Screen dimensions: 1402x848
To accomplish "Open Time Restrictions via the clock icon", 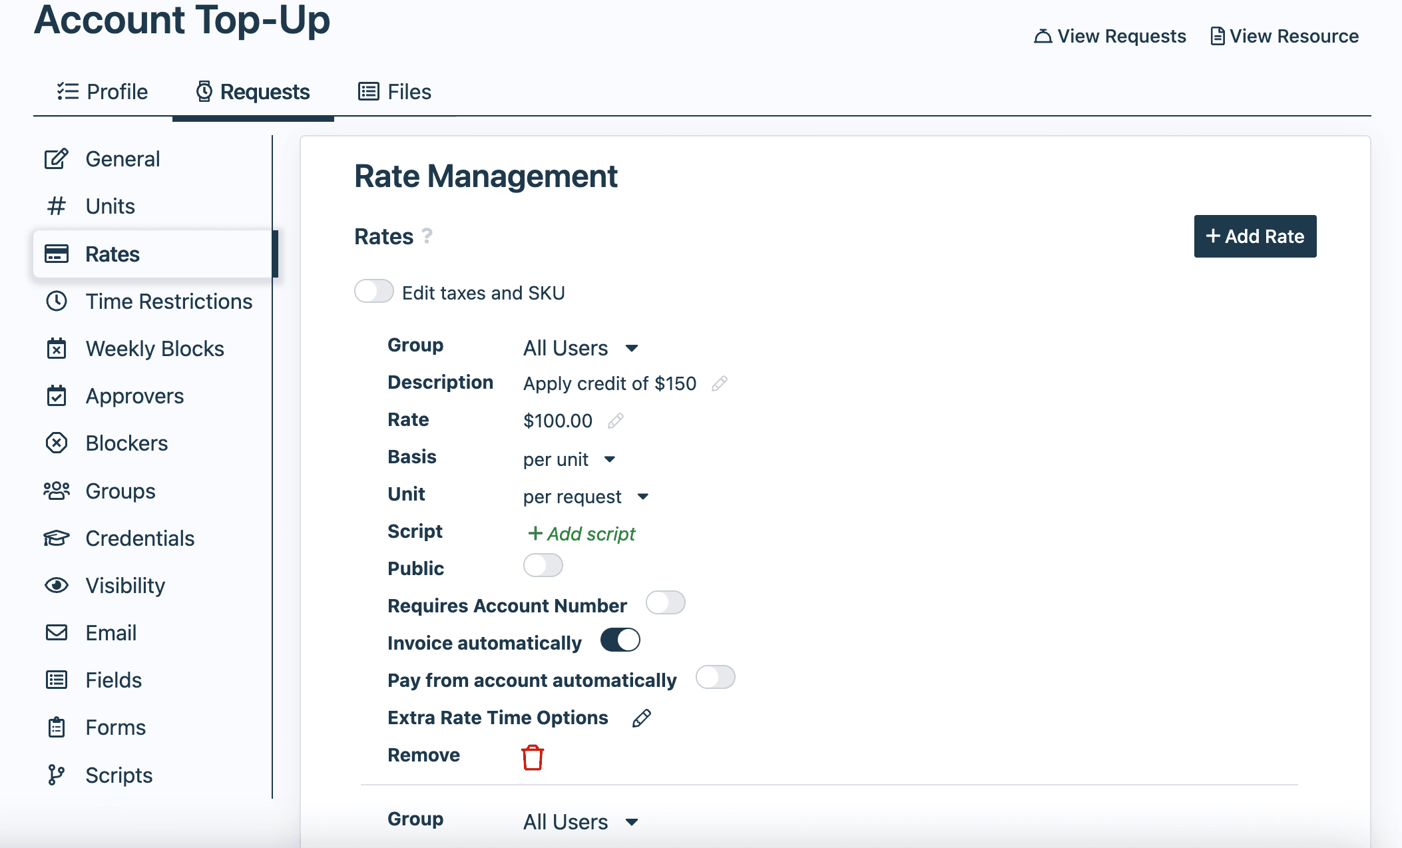I will (x=57, y=301).
